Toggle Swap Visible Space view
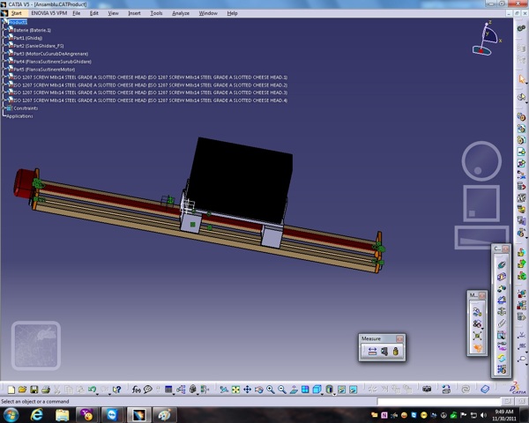Screen dimensions: 529x423 pos(353,390)
